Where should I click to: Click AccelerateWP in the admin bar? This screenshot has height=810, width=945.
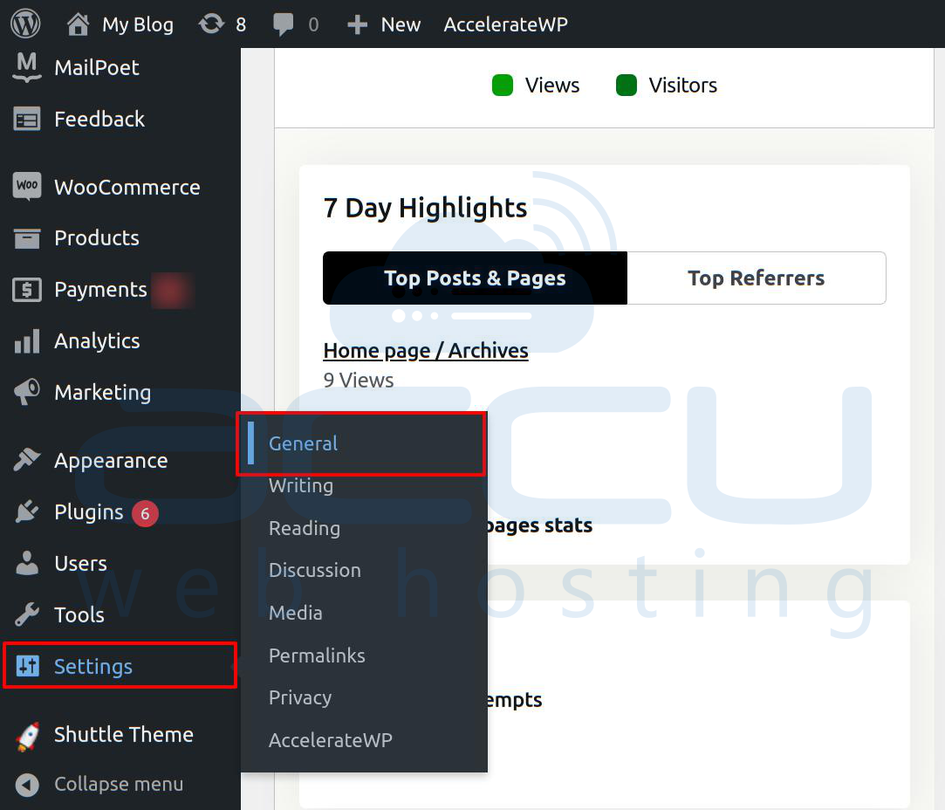point(505,24)
